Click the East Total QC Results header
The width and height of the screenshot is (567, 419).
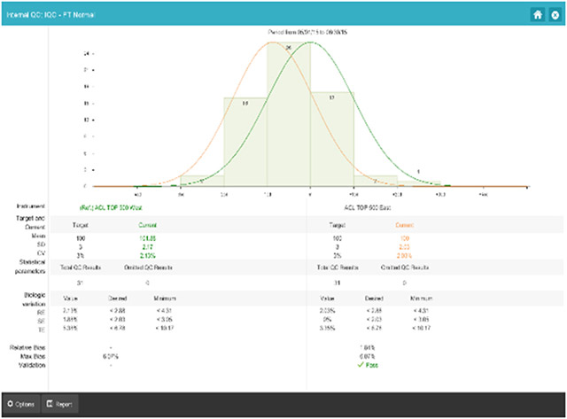pos(338,268)
